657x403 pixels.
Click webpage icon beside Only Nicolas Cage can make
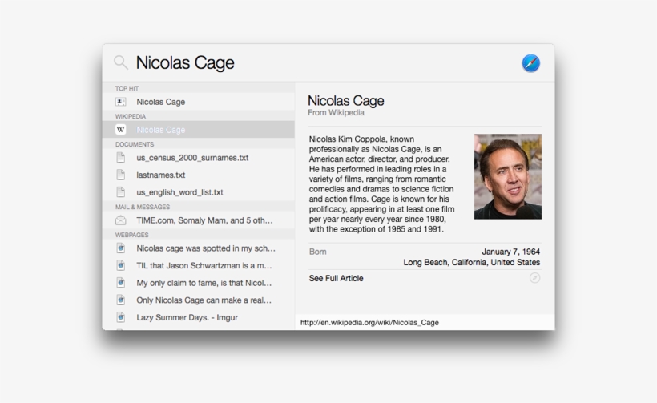[x=121, y=300]
